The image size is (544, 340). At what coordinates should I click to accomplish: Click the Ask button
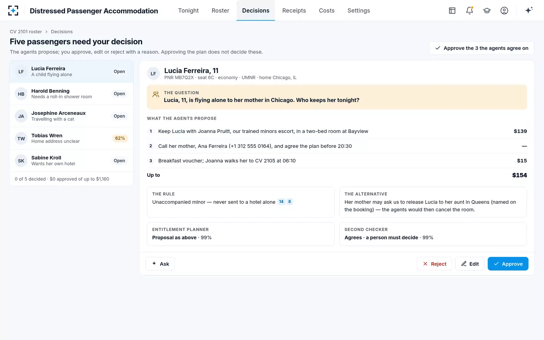point(160,264)
